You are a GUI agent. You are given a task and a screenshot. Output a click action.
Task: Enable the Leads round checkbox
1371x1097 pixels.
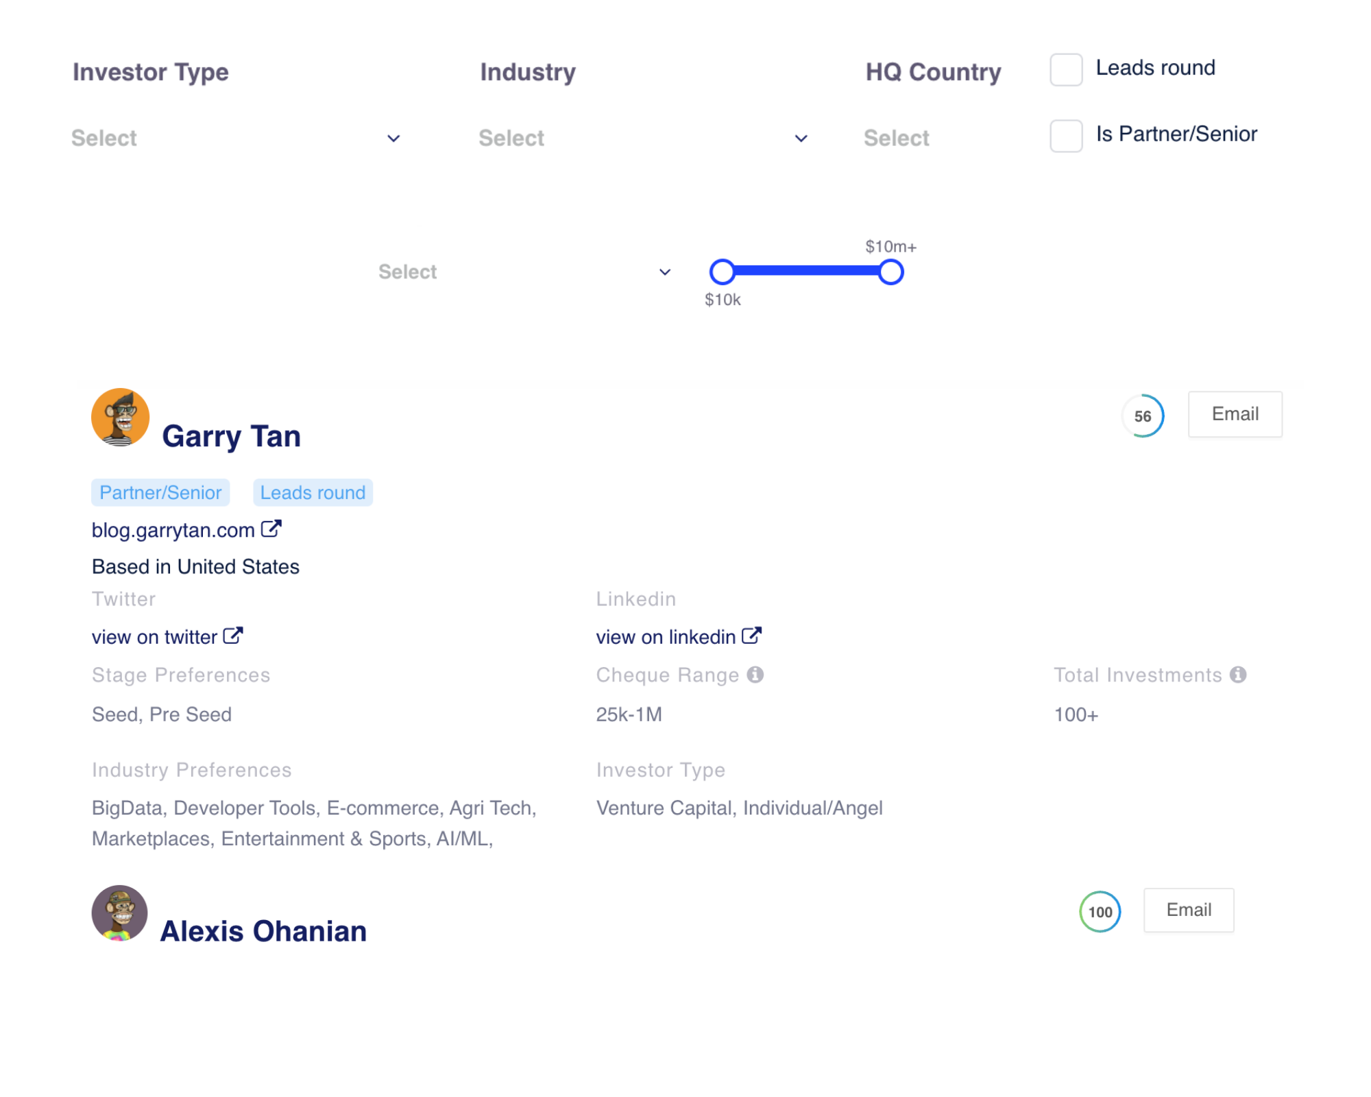coord(1066,69)
